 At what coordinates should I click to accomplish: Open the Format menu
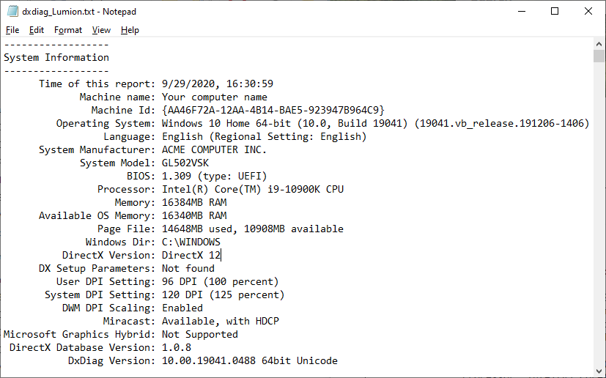(68, 30)
